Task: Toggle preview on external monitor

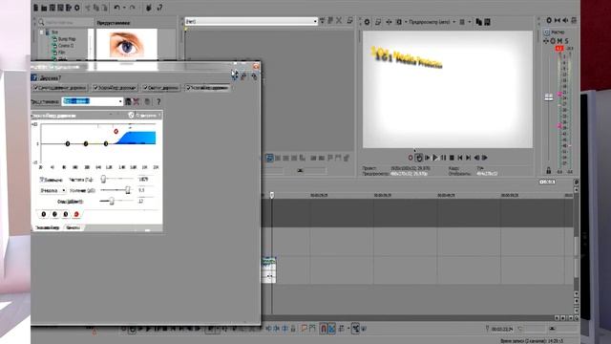Action: click(378, 22)
